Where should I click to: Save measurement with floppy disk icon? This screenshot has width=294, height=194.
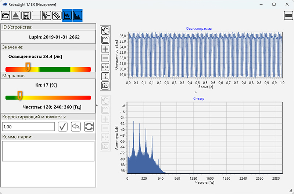point(26,15)
